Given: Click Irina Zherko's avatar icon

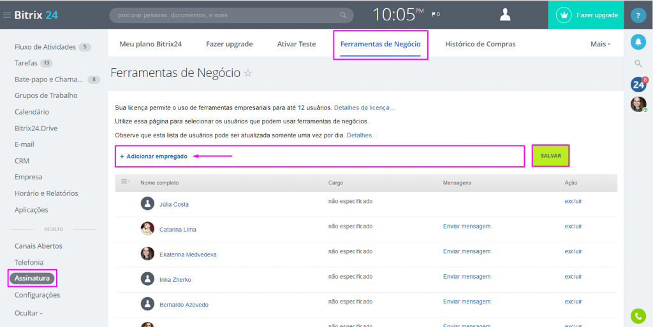Looking at the screenshot, I should click(147, 279).
